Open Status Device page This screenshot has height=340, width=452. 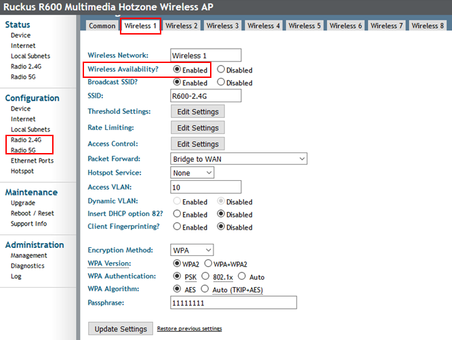[21, 35]
